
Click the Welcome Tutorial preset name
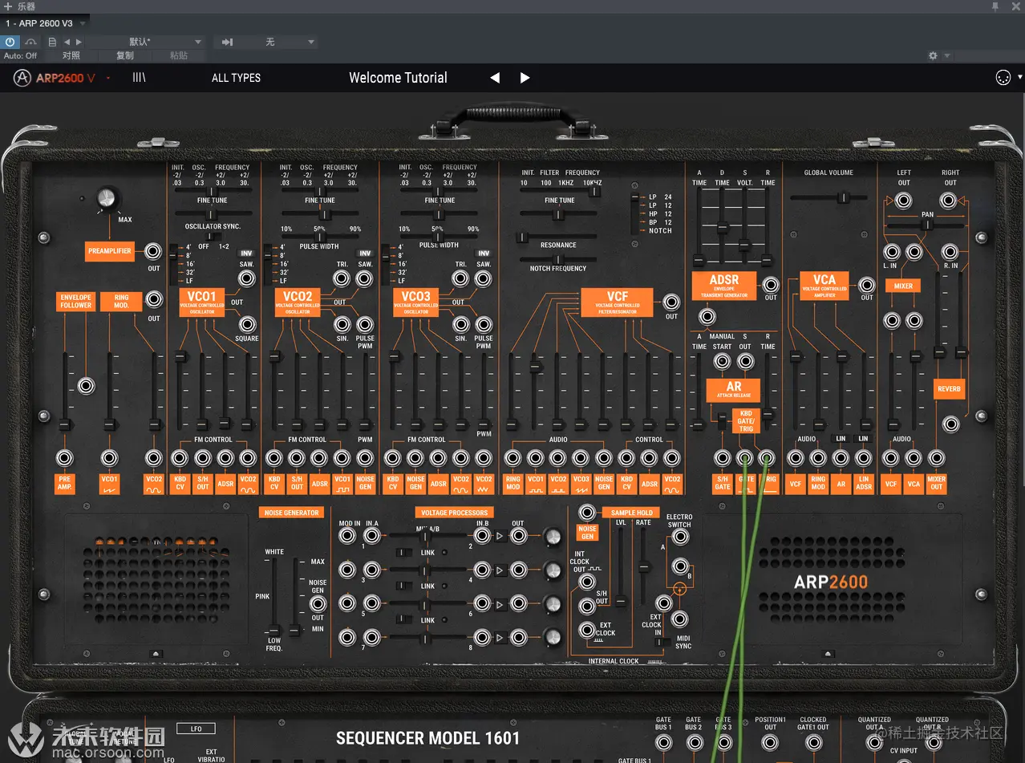click(x=398, y=78)
